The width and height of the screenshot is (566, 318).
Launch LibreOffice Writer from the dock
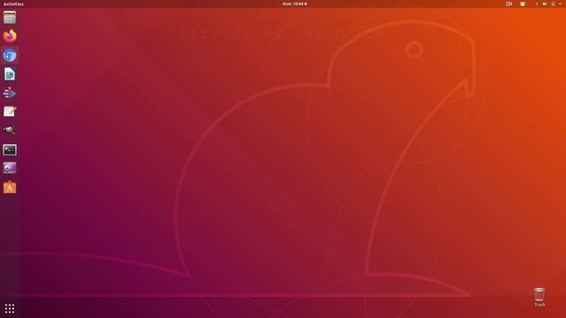[x=10, y=74]
